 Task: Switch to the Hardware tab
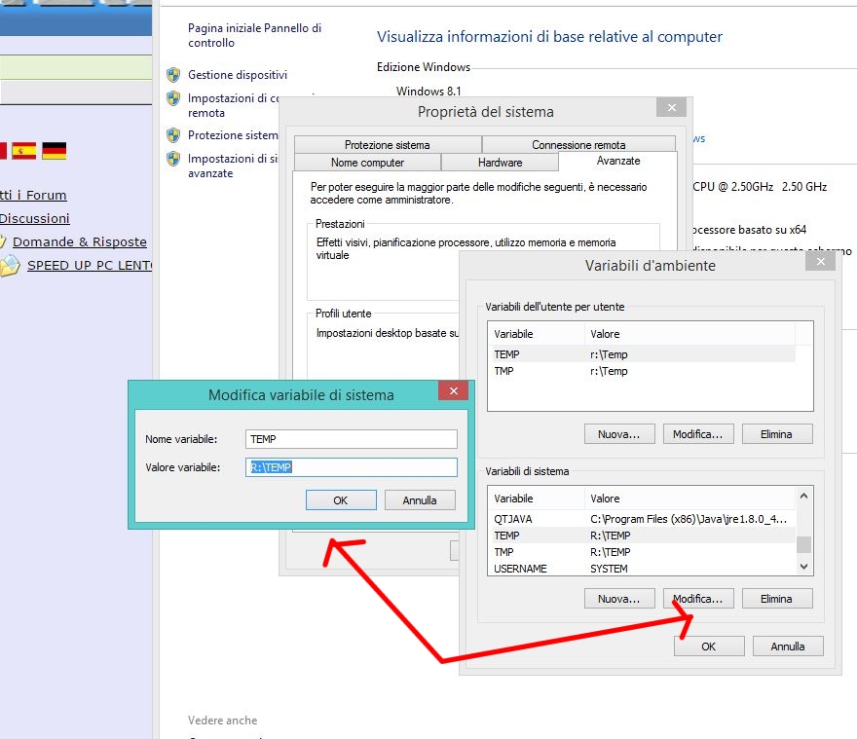[500, 163]
